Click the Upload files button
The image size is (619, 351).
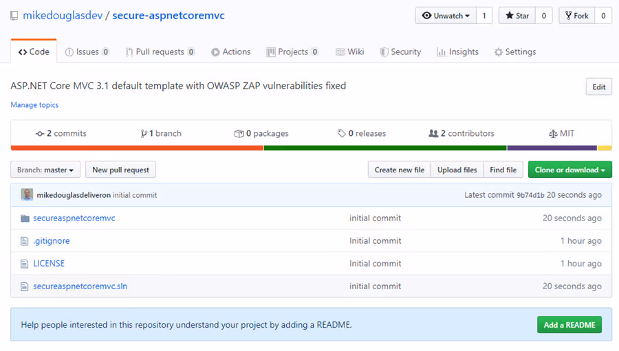coord(457,170)
